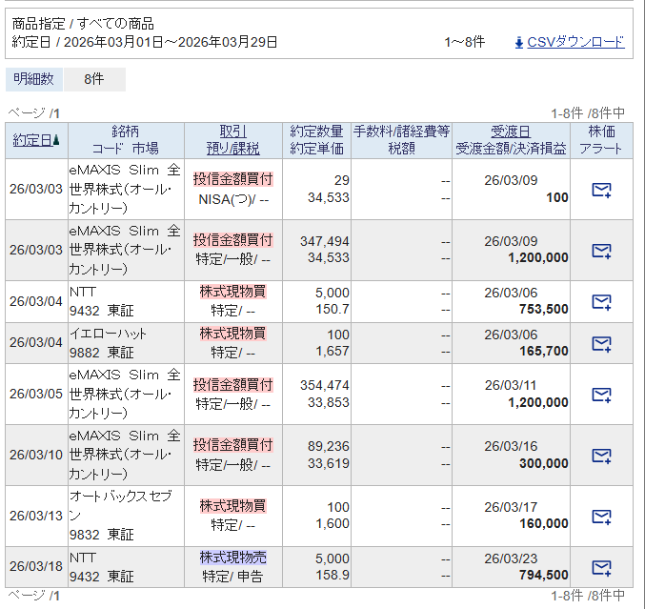Set price alert for オートバックスセブン row
The width and height of the screenshot is (645, 609).
coord(600,517)
